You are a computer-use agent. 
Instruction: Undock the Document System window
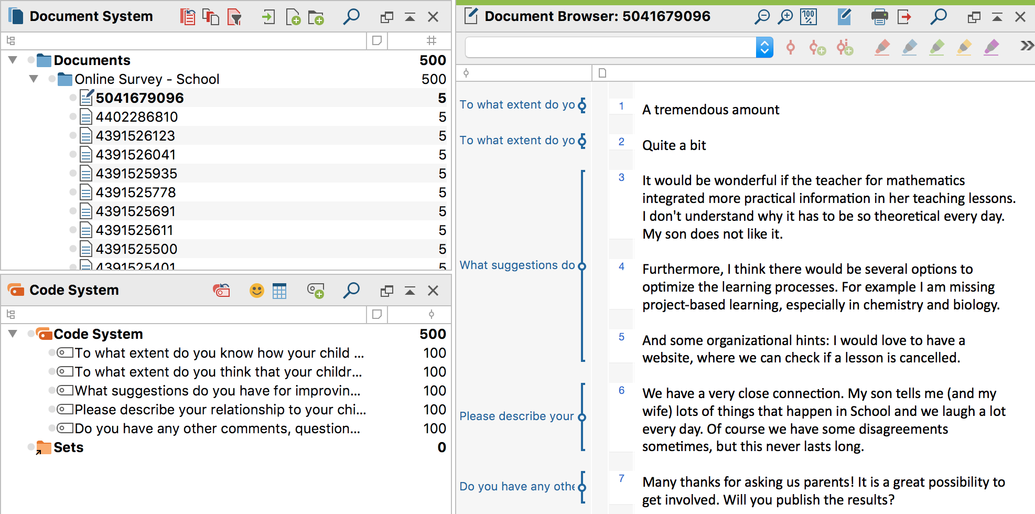[386, 17]
